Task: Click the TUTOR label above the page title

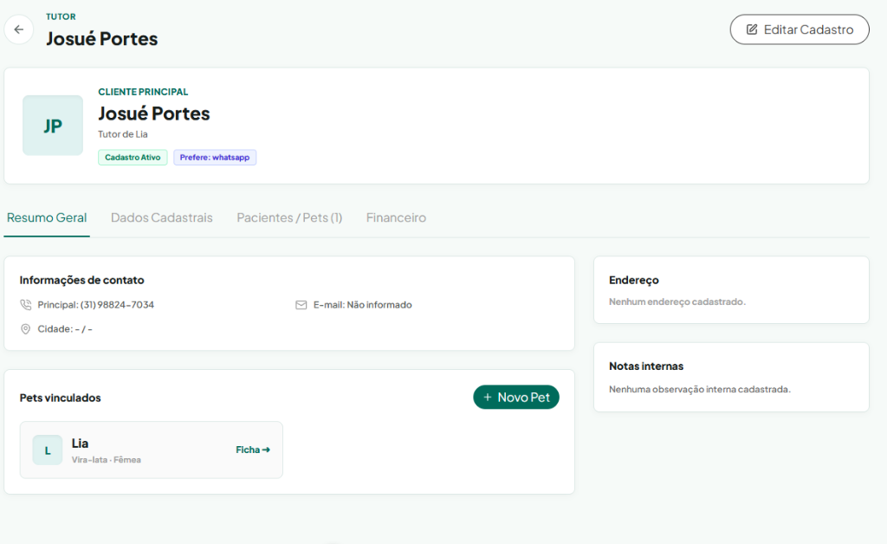Action: coord(62,17)
